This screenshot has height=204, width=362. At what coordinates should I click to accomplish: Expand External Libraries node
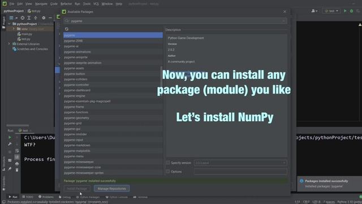tap(9, 44)
